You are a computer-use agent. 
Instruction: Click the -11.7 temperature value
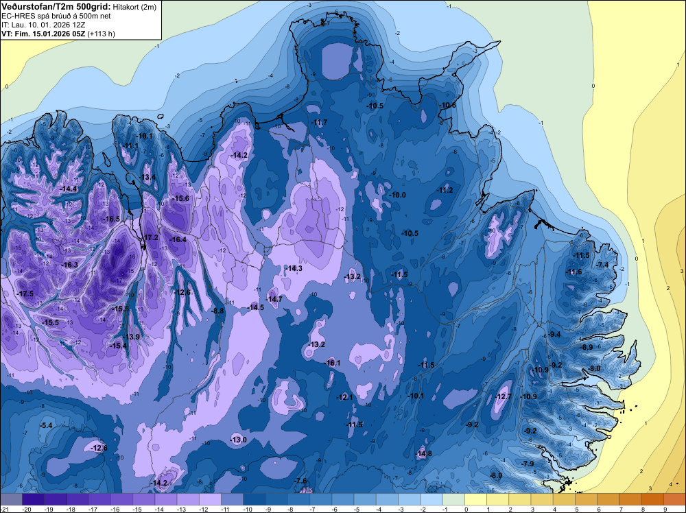pos(319,123)
